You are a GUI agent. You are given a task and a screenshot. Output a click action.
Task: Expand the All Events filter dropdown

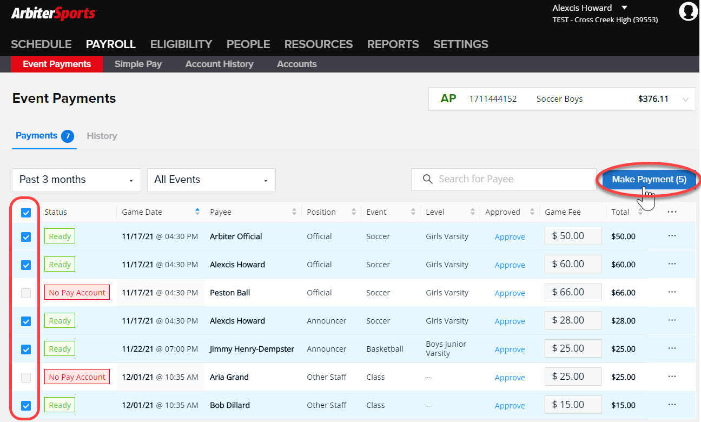211,180
